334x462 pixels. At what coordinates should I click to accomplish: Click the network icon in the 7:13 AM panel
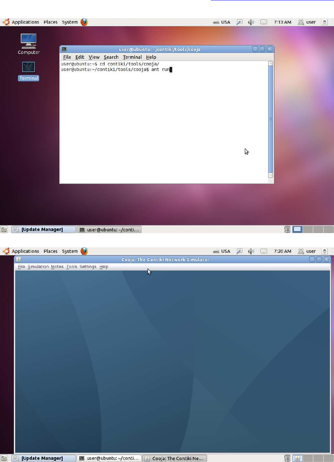tap(239, 22)
